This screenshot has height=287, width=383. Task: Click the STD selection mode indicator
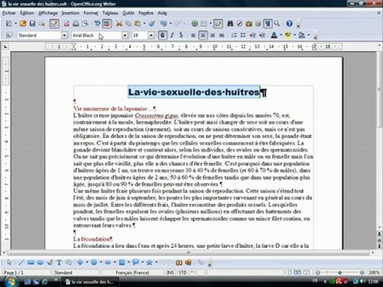coord(183,273)
